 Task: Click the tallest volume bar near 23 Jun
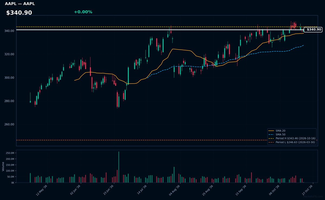119,167
